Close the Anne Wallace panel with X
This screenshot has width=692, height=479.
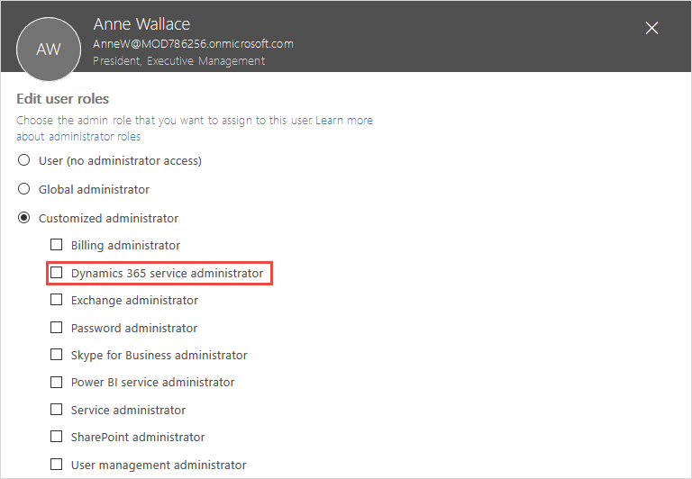(x=651, y=28)
